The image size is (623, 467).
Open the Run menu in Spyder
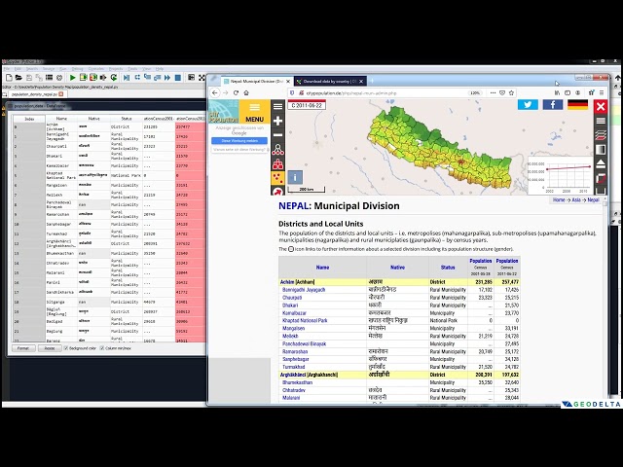coord(62,69)
